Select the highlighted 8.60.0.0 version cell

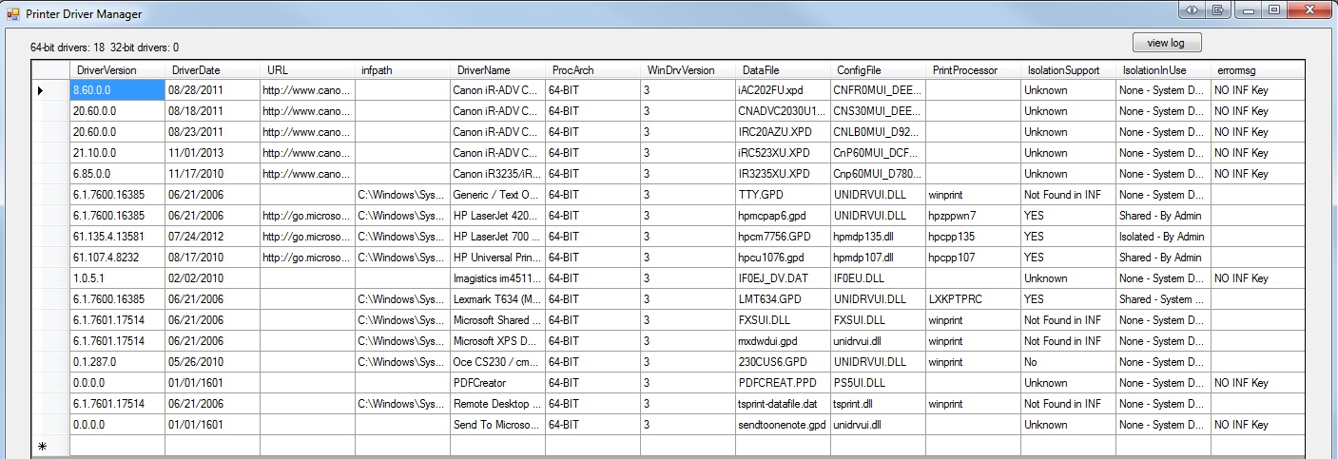tap(117, 90)
